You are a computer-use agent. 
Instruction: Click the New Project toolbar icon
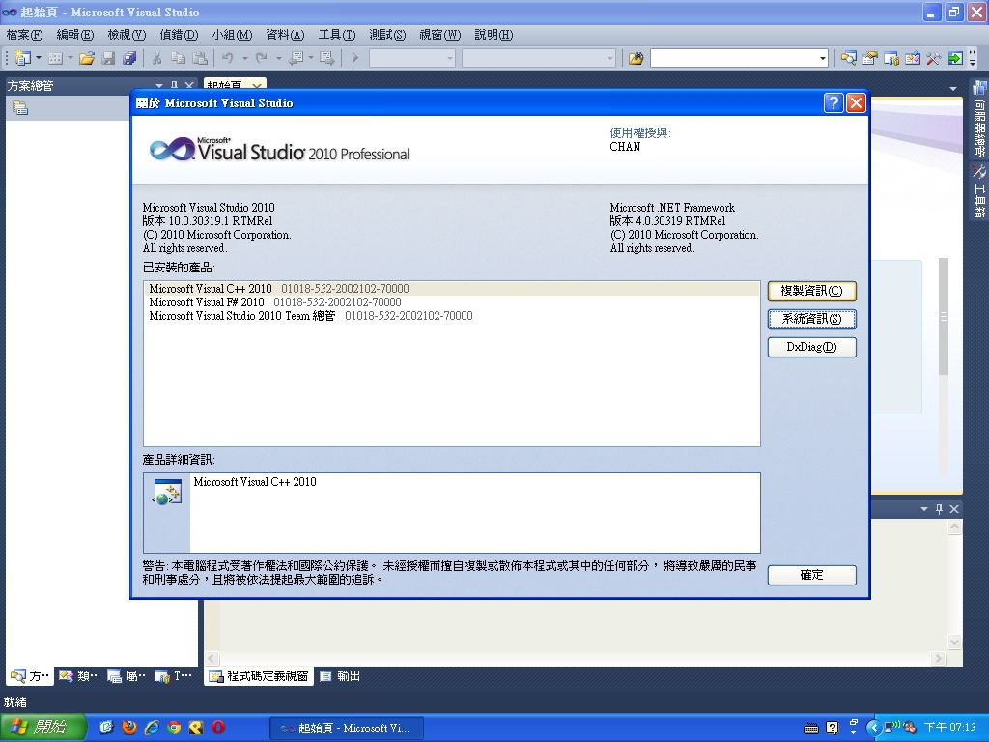click(23, 58)
